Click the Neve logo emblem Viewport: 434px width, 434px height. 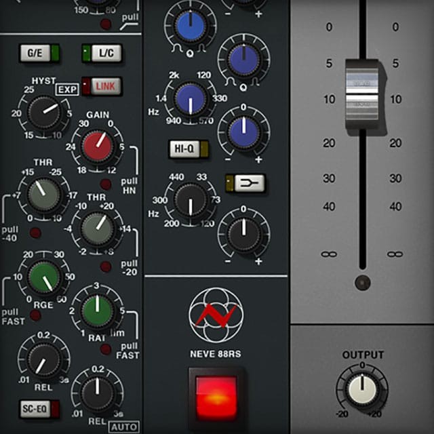click(x=216, y=314)
